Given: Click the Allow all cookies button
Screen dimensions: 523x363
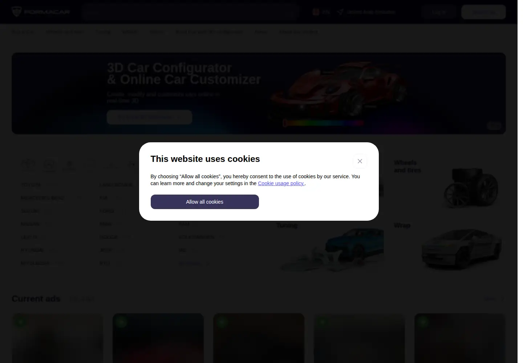Looking at the screenshot, I should point(205,202).
